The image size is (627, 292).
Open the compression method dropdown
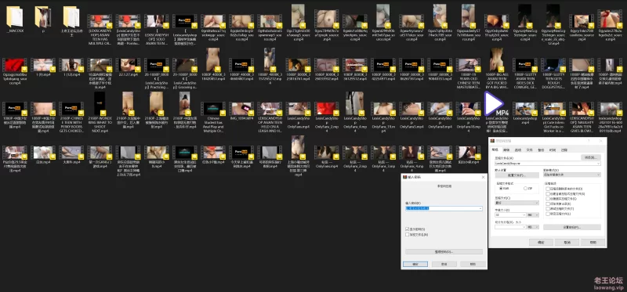[516, 203]
